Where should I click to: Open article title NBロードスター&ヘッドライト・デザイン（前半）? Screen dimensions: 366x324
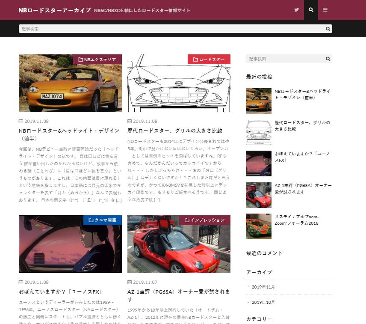pyautogui.click(x=69, y=134)
